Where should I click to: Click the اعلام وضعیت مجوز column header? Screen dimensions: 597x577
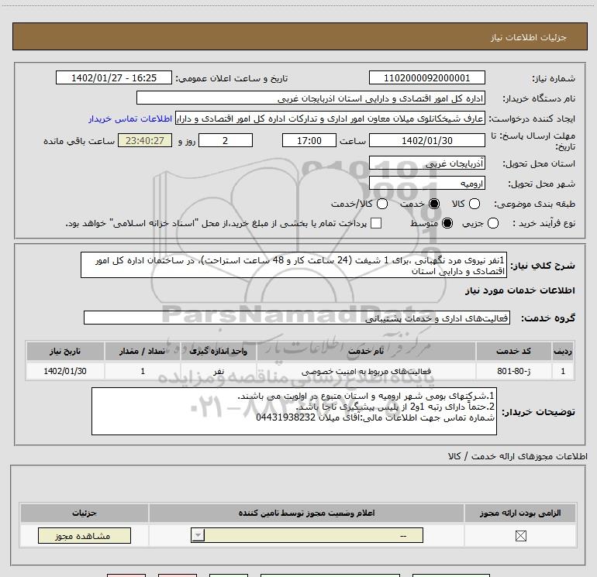tap(306, 513)
